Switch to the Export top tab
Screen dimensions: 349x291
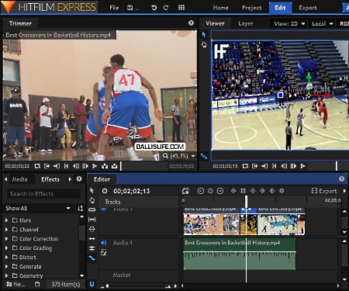pos(307,8)
